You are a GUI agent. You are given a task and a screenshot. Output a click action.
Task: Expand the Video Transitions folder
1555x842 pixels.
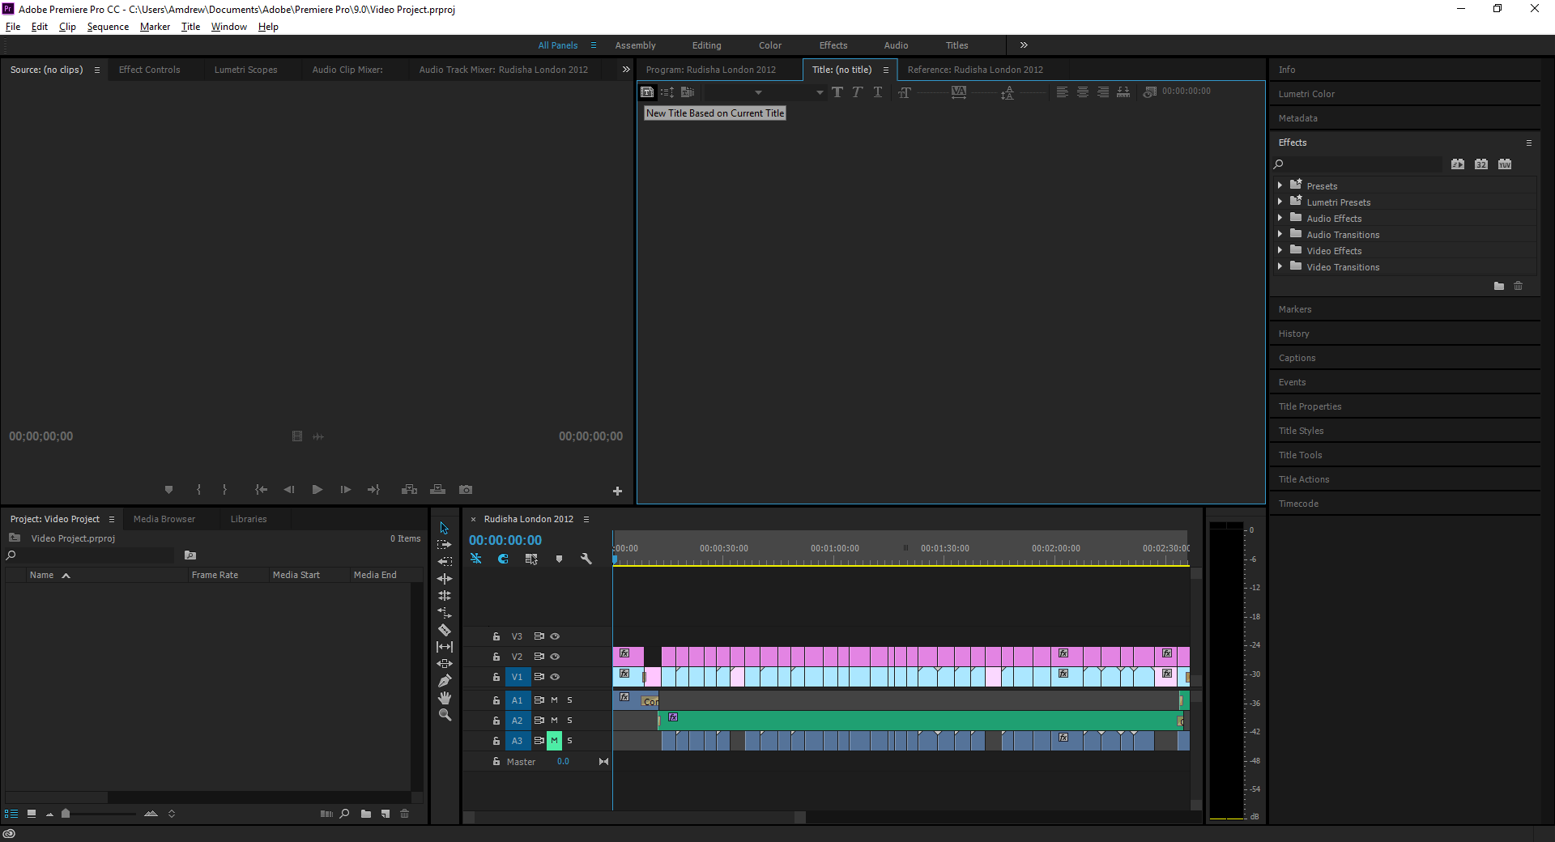[1280, 266]
